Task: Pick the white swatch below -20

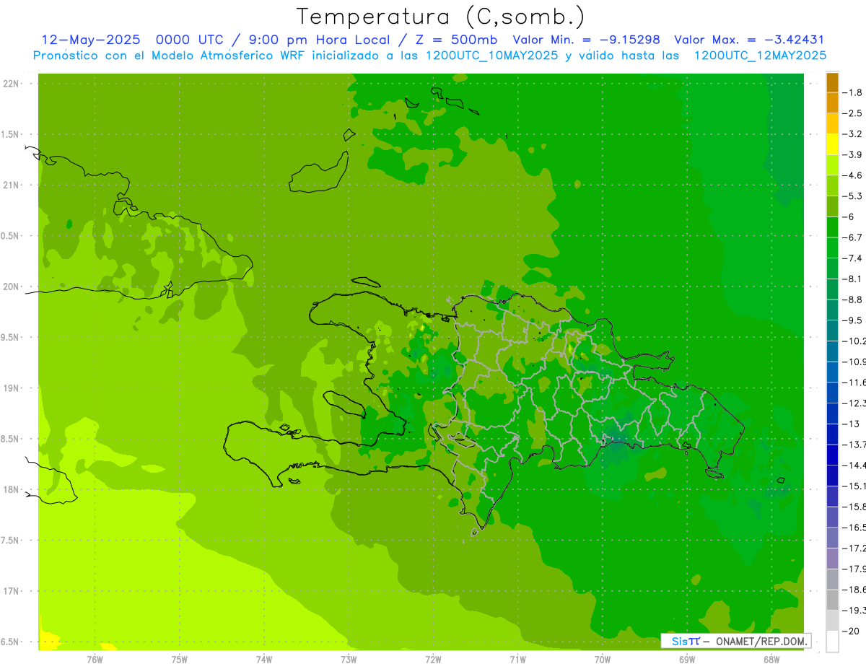Action: pyautogui.click(x=832, y=642)
